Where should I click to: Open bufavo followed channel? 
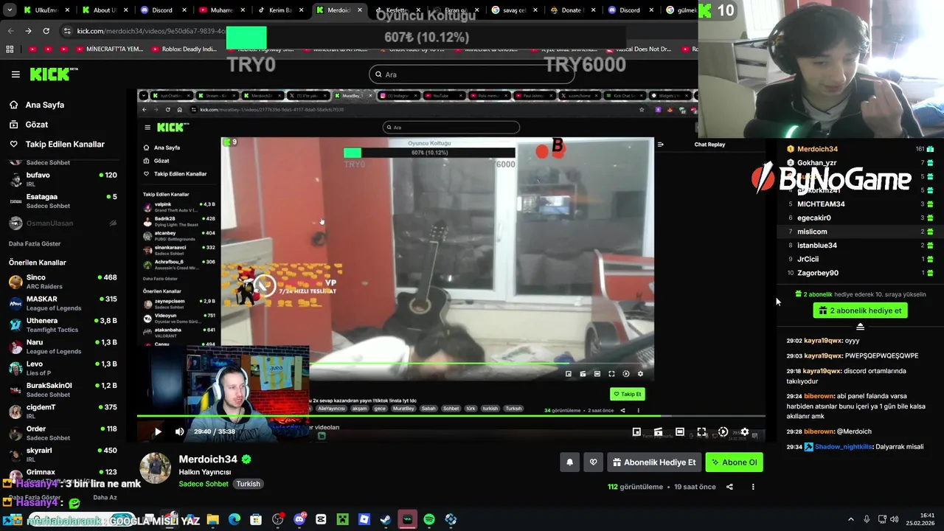pyautogui.click(x=63, y=179)
